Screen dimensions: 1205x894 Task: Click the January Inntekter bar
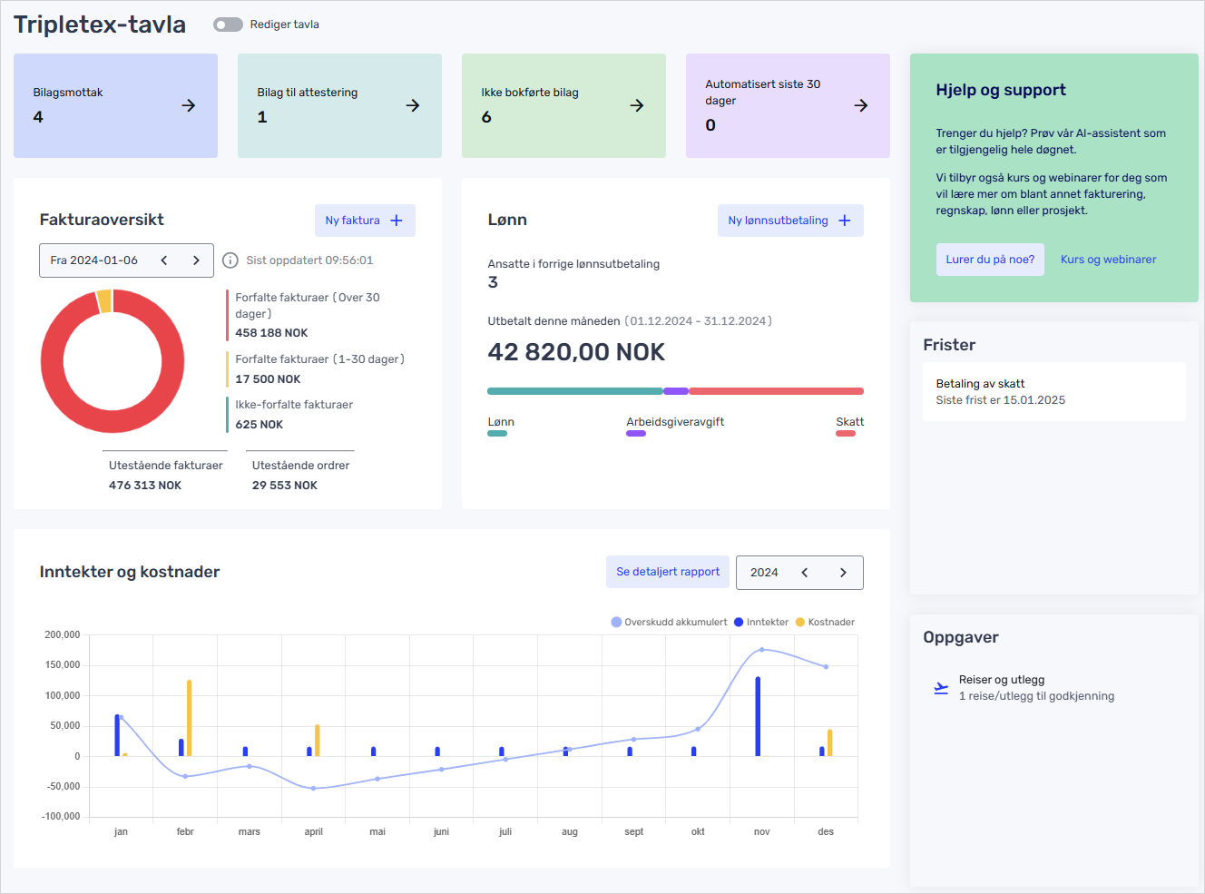point(117,735)
